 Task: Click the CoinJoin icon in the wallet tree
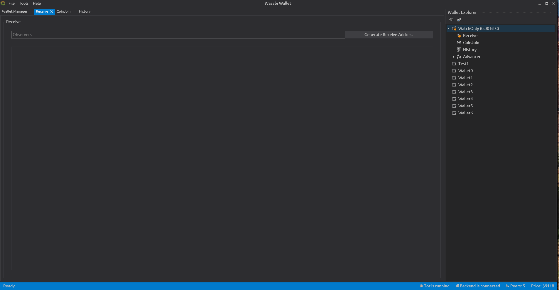(459, 43)
